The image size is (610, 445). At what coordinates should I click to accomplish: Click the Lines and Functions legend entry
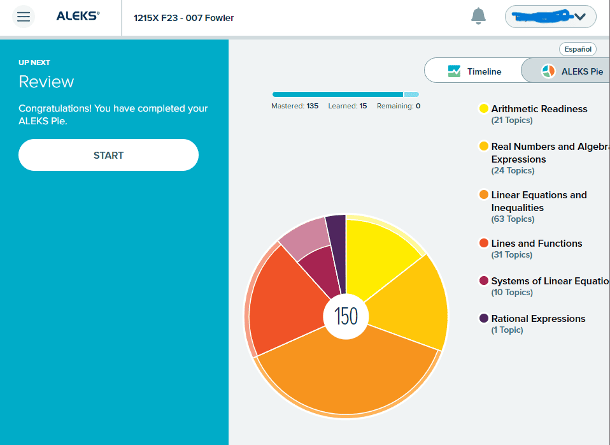[x=537, y=244]
